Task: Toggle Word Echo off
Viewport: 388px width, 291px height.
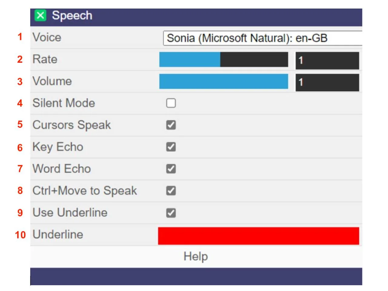Action: coord(171,169)
